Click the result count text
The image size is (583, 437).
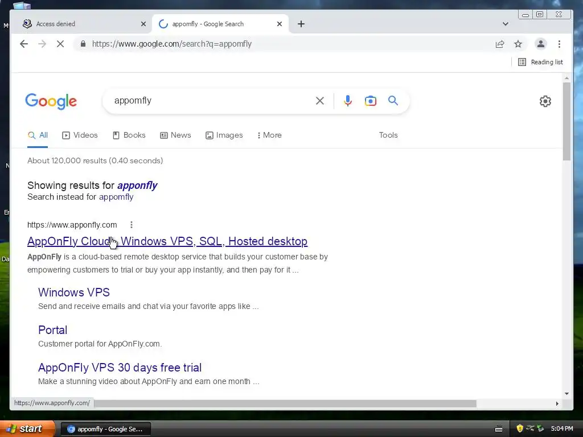click(95, 161)
